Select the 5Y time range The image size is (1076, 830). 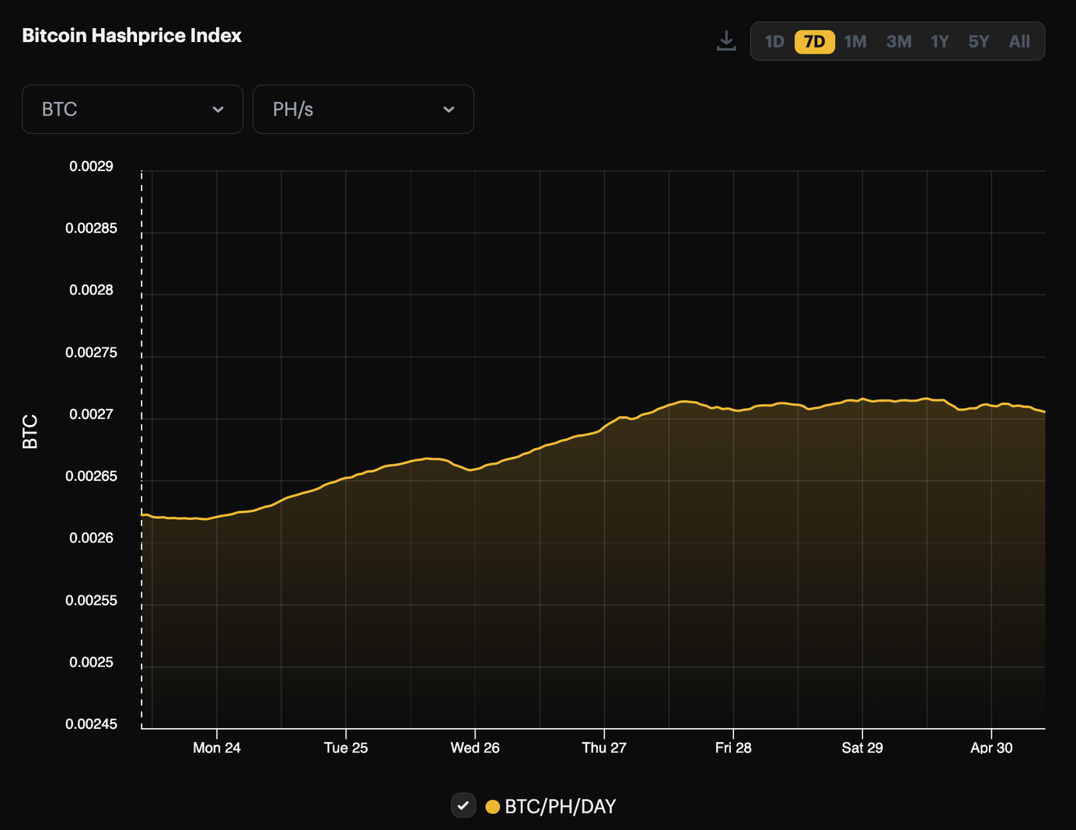(x=978, y=41)
